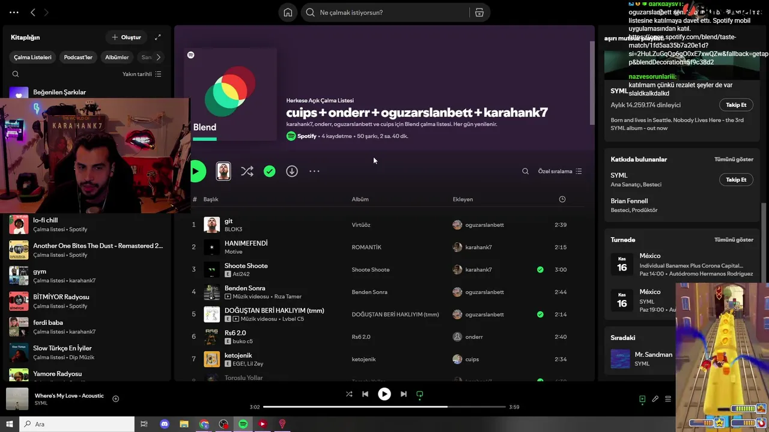Sort by the Albüm column header
Viewport: 769px width, 432px height.
point(360,199)
